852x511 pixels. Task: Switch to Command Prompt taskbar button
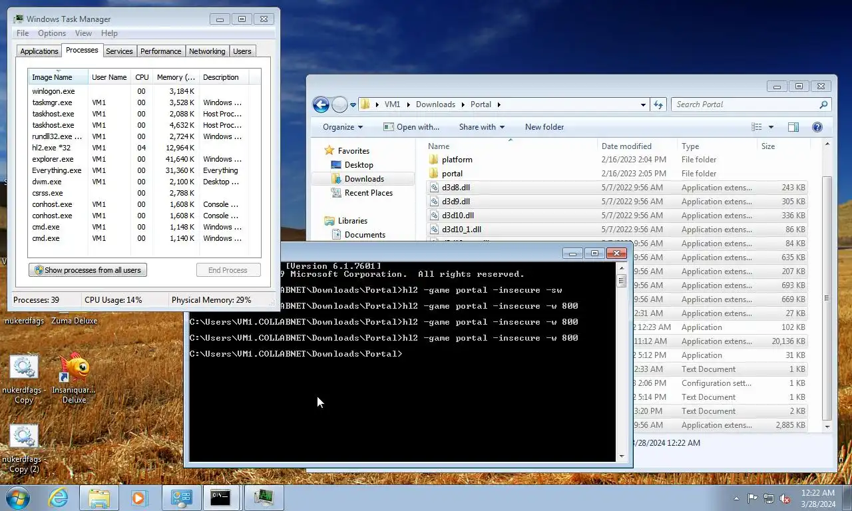[x=222, y=498]
